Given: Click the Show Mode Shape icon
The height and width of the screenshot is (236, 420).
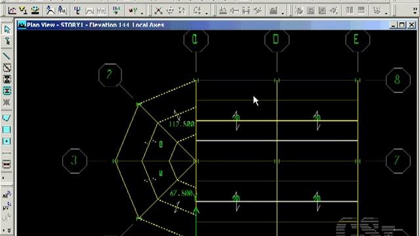Looking at the screenshot, I should pyautogui.click(x=62, y=10).
